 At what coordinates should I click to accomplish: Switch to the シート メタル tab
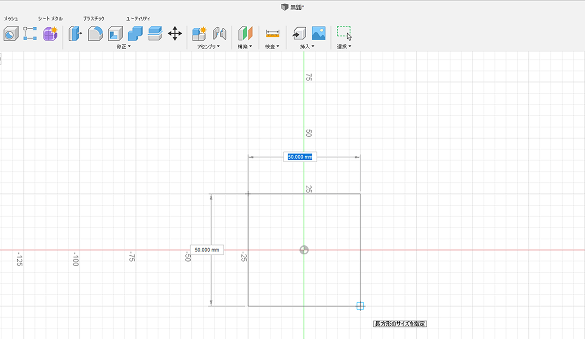[x=50, y=18]
